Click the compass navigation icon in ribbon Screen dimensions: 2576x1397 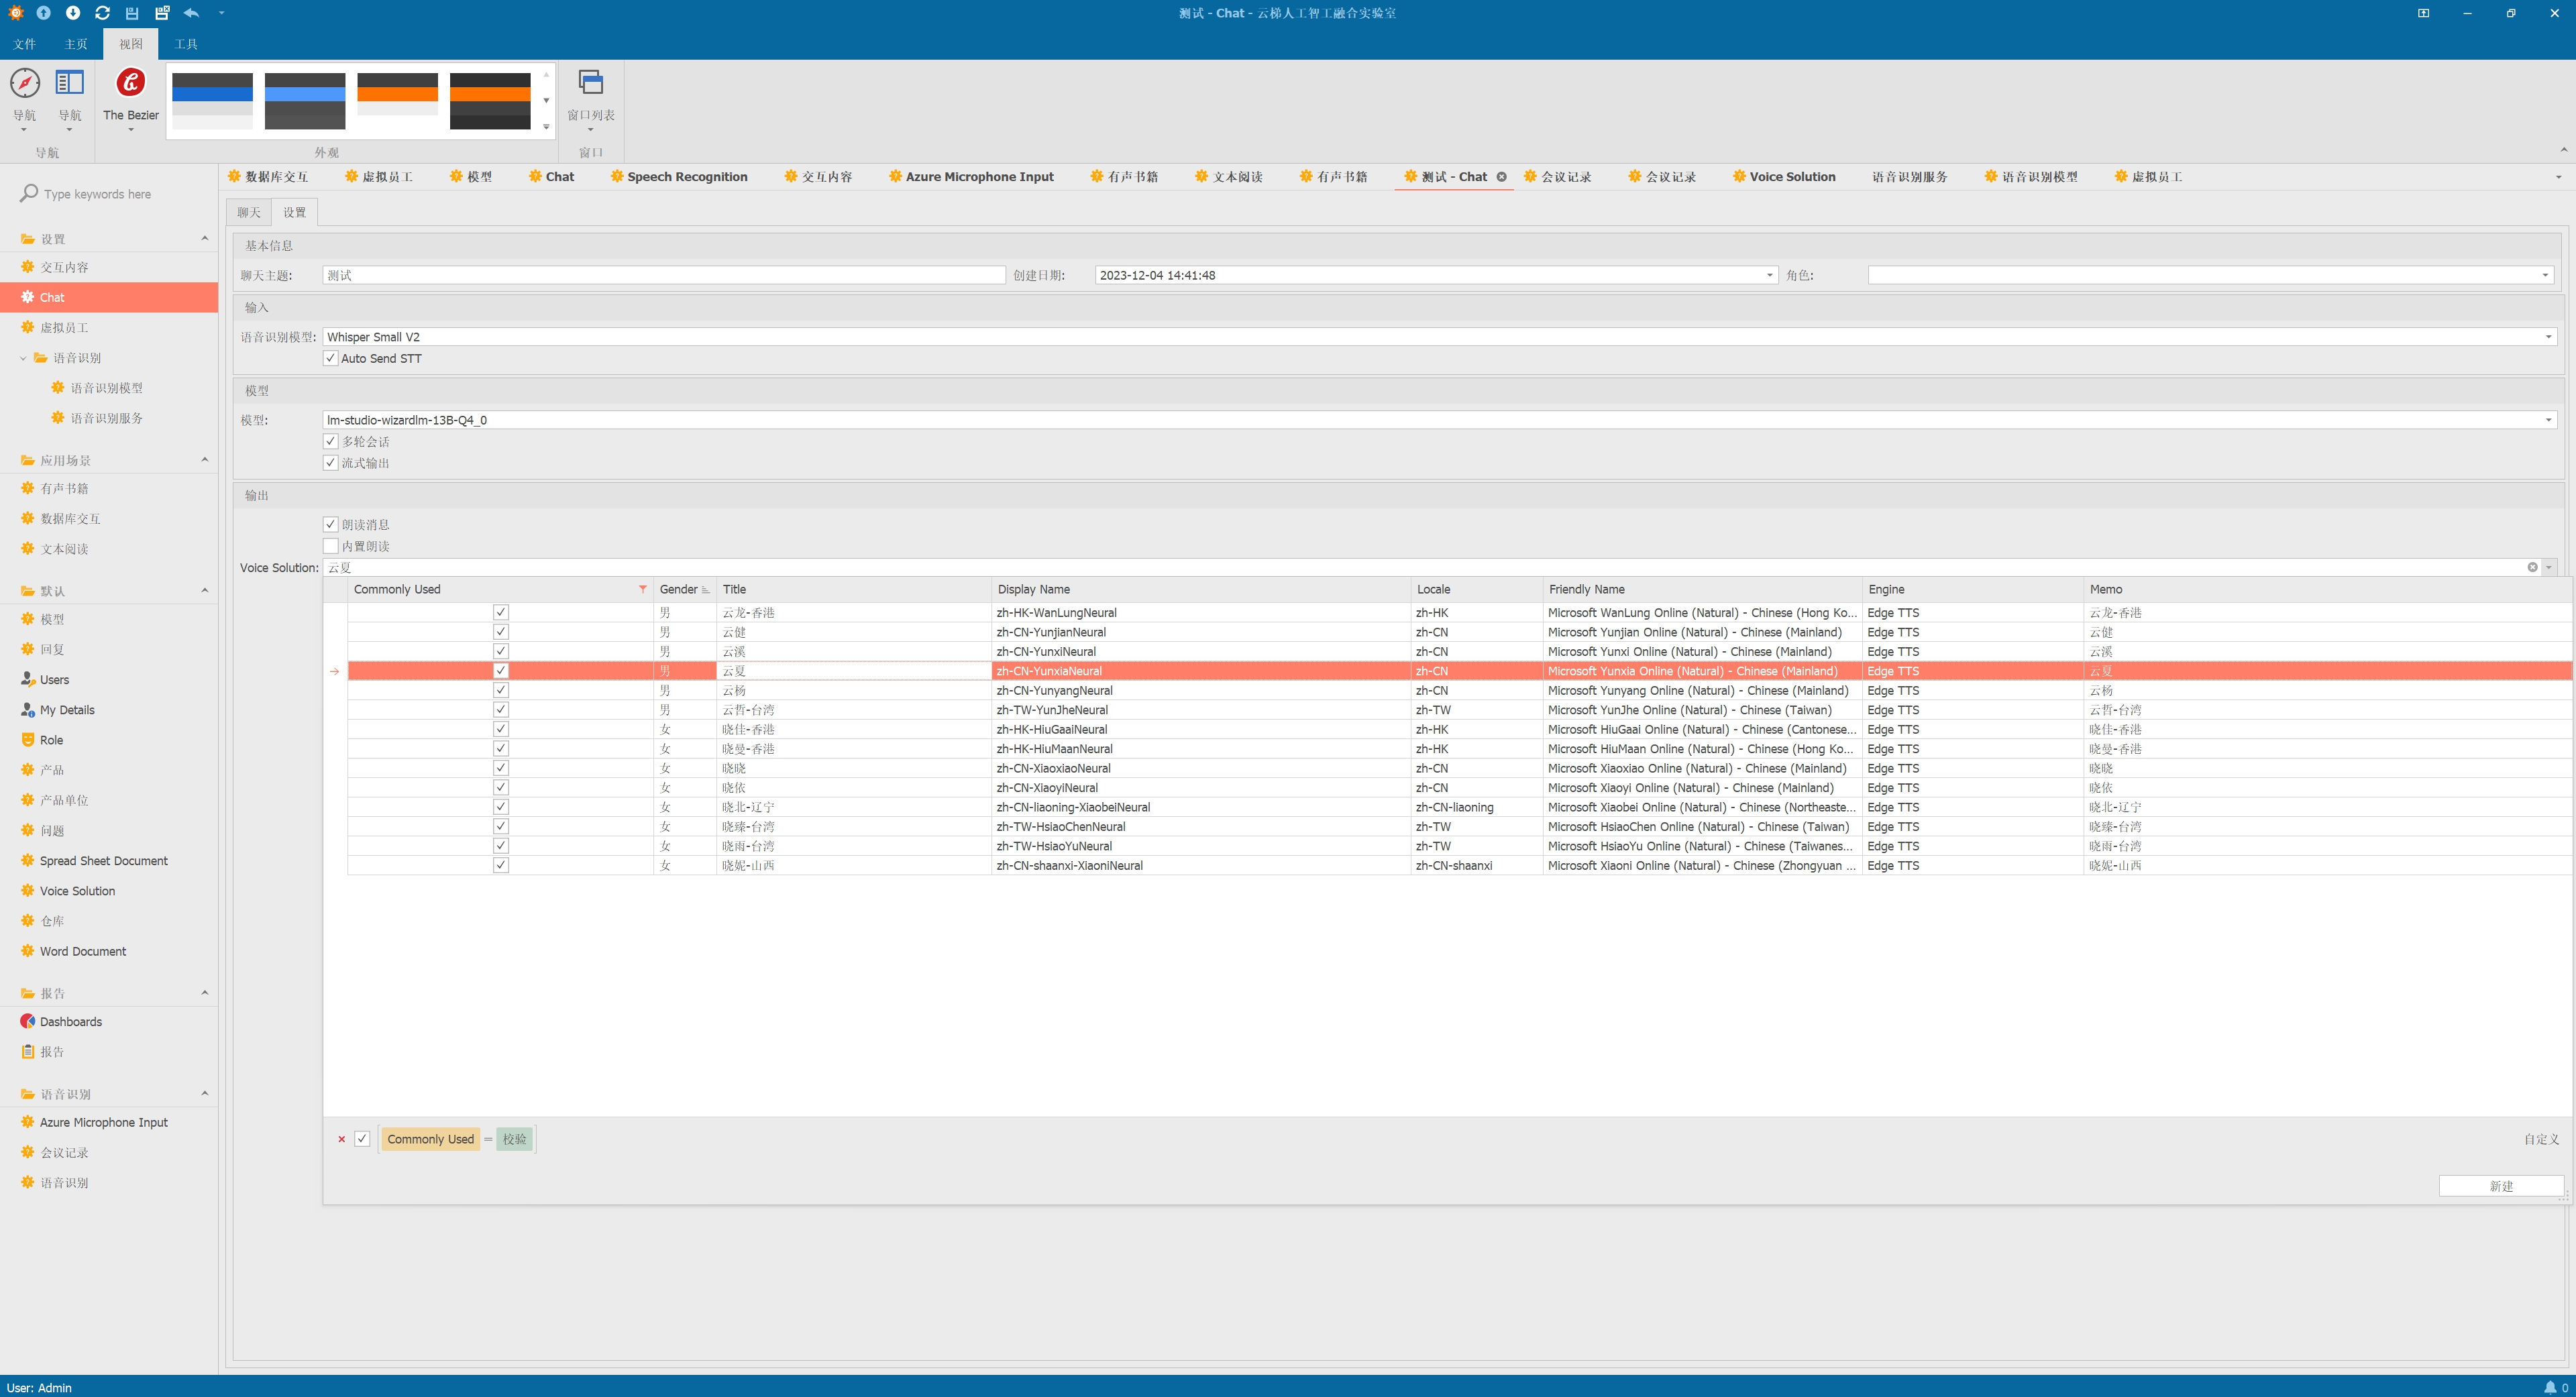(x=24, y=83)
